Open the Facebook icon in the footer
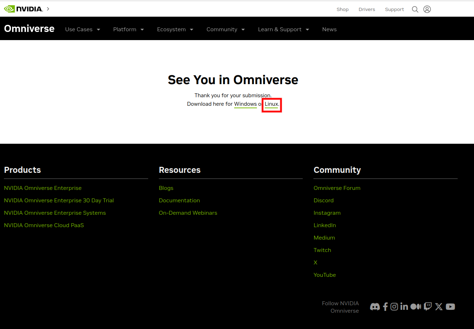474x329 pixels. (x=385, y=307)
